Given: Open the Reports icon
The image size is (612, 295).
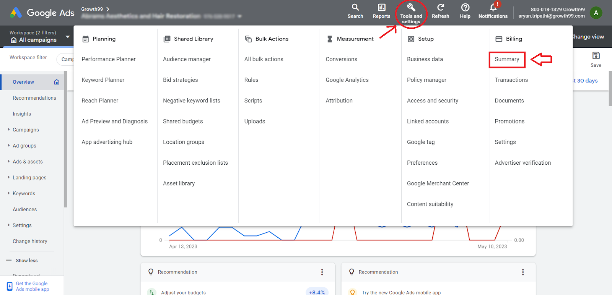Looking at the screenshot, I should click(382, 7).
